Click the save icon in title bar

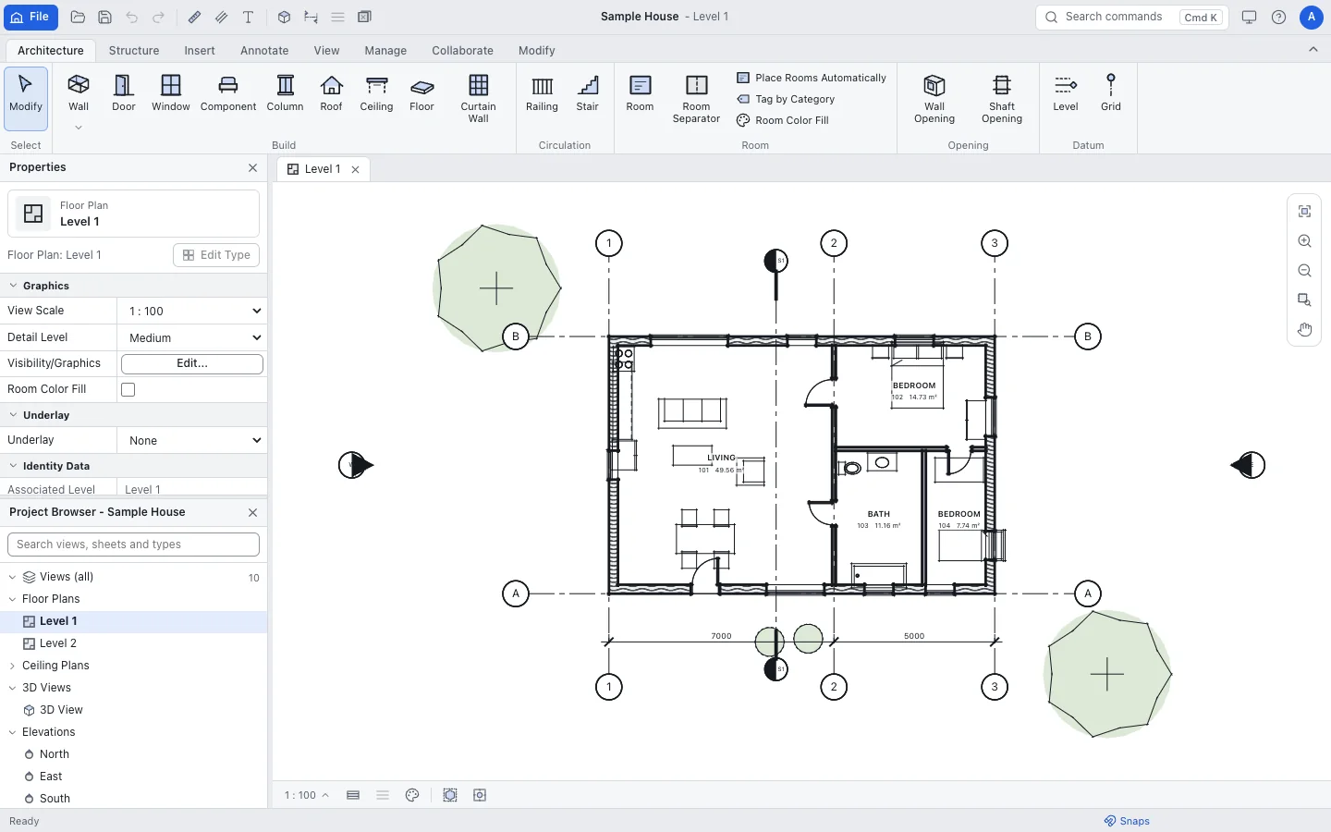click(x=104, y=18)
